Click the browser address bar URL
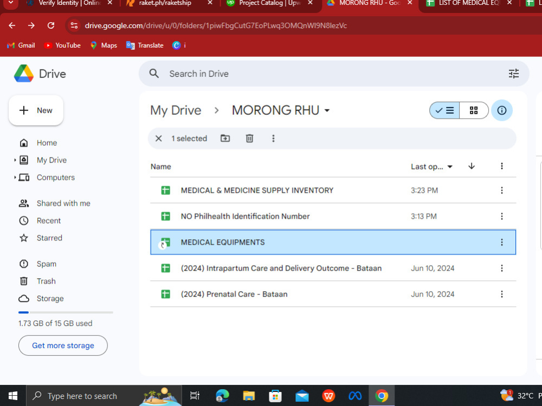 pyautogui.click(x=216, y=25)
